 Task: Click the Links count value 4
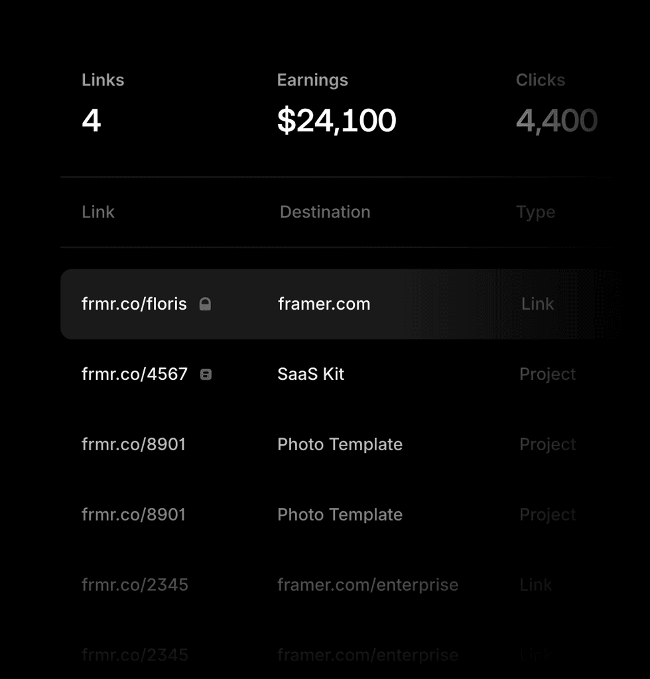(92, 121)
